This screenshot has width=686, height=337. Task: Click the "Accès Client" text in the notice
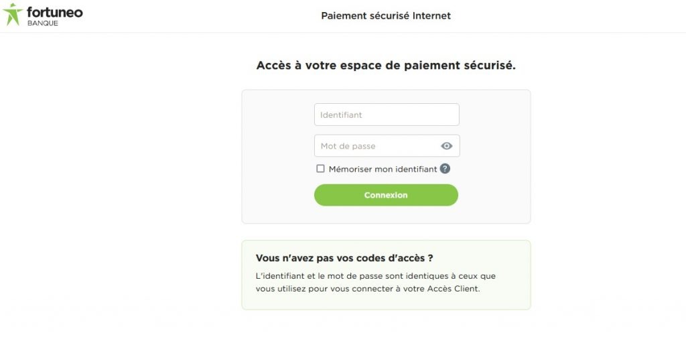pos(457,289)
